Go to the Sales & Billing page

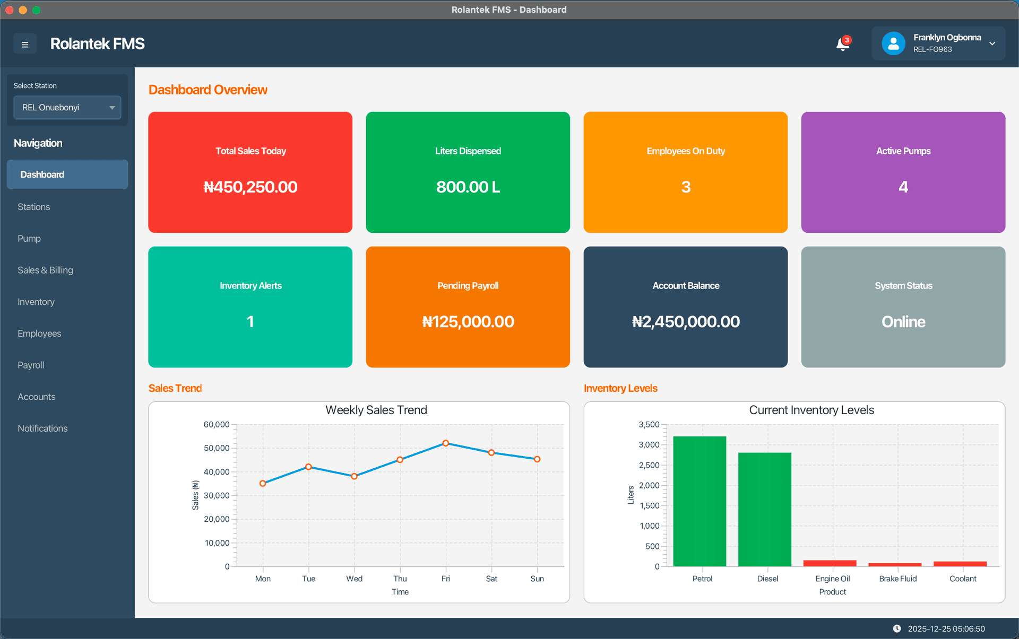pos(45,270)
